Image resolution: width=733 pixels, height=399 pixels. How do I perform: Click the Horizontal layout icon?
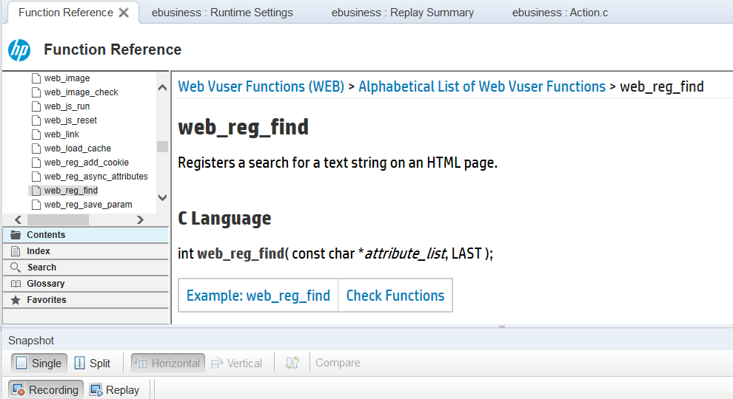[141, 363]
